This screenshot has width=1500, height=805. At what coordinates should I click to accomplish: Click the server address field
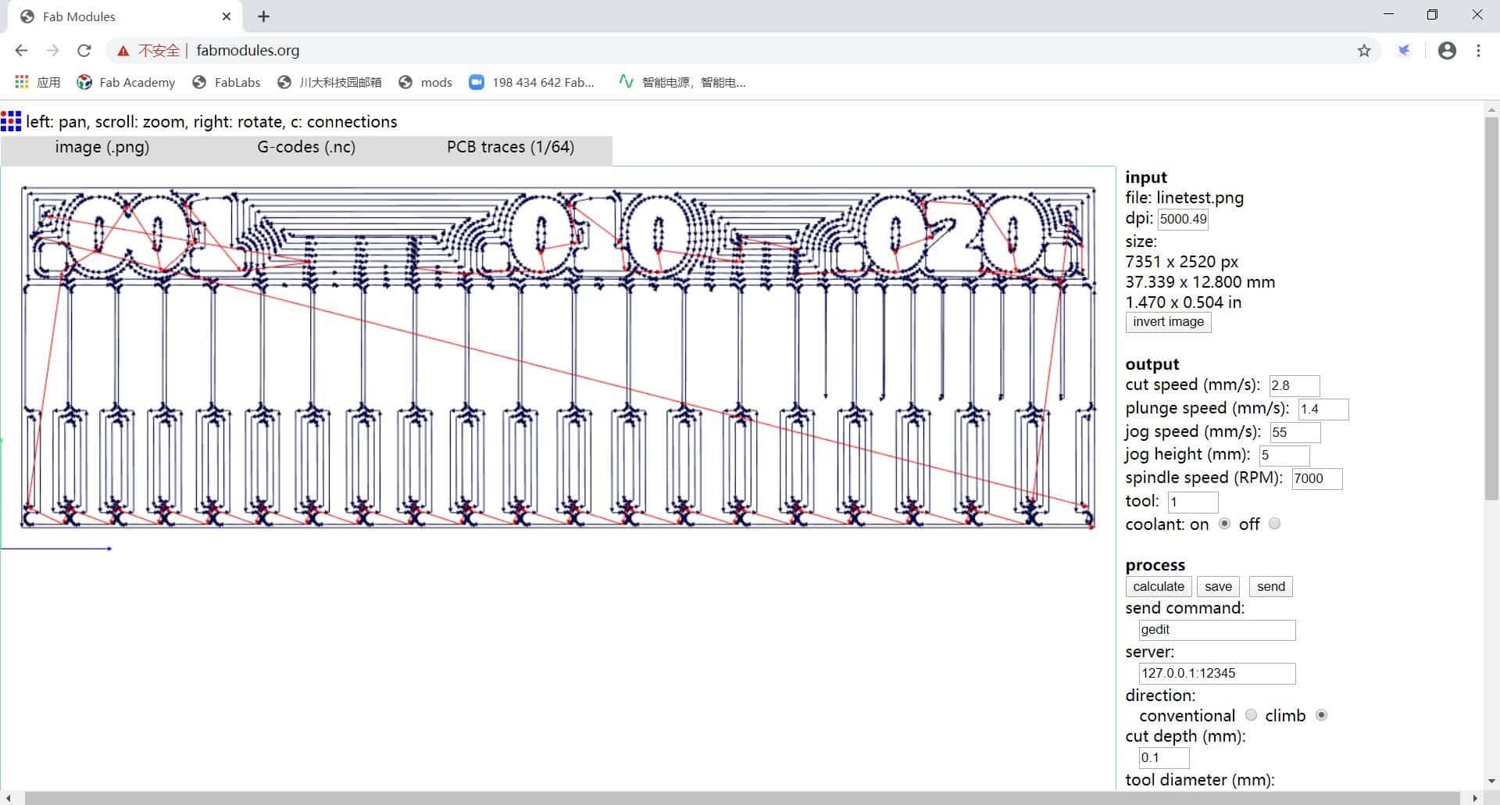coord(1217,674)
